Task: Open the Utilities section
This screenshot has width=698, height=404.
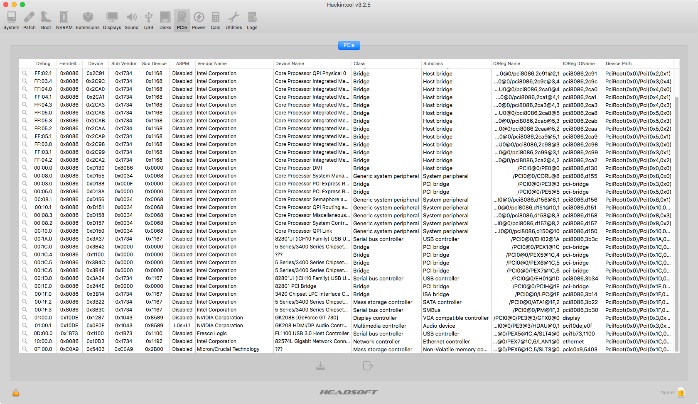Action: (x=233, y=20)
